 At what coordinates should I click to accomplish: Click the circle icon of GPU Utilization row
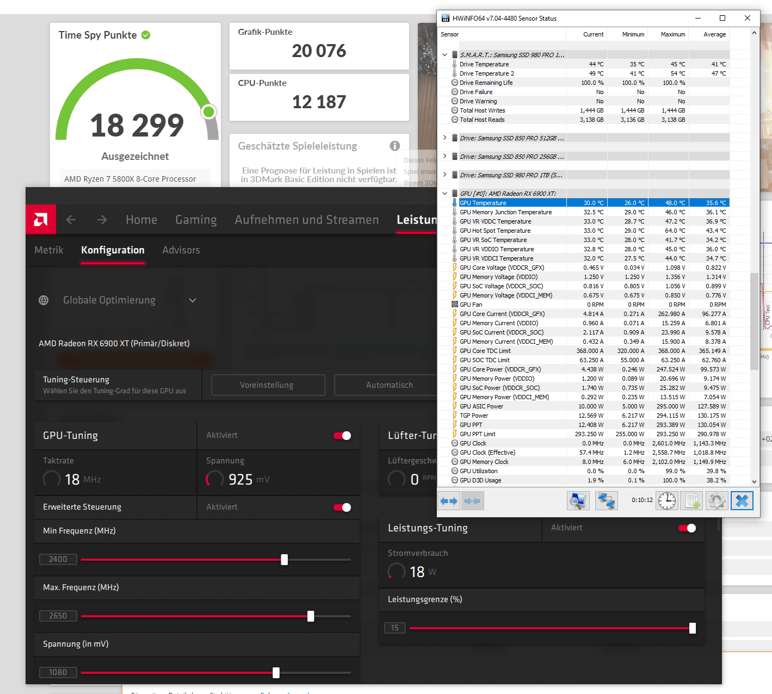455,471
